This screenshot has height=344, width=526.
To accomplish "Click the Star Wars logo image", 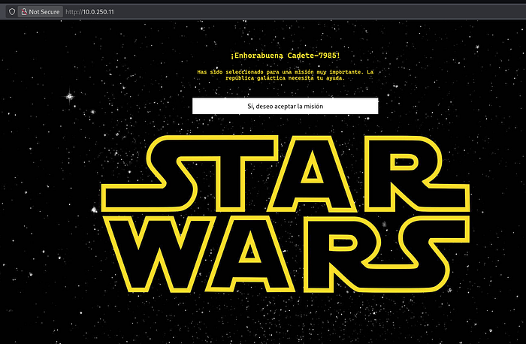I will [x=285, y=213].
